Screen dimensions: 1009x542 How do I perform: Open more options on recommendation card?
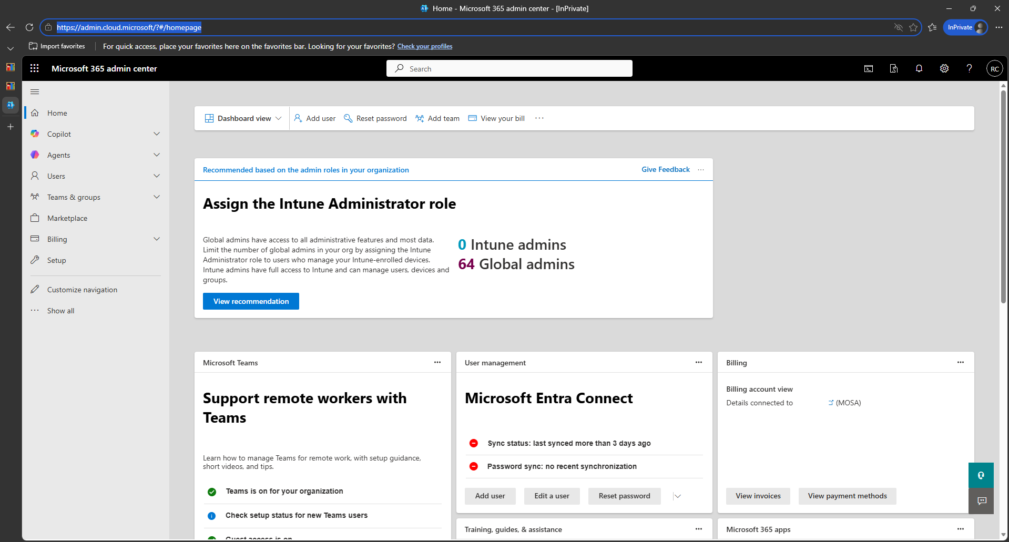click(701, 170)
